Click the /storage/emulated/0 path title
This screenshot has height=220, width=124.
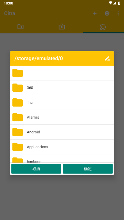(39, 58)
